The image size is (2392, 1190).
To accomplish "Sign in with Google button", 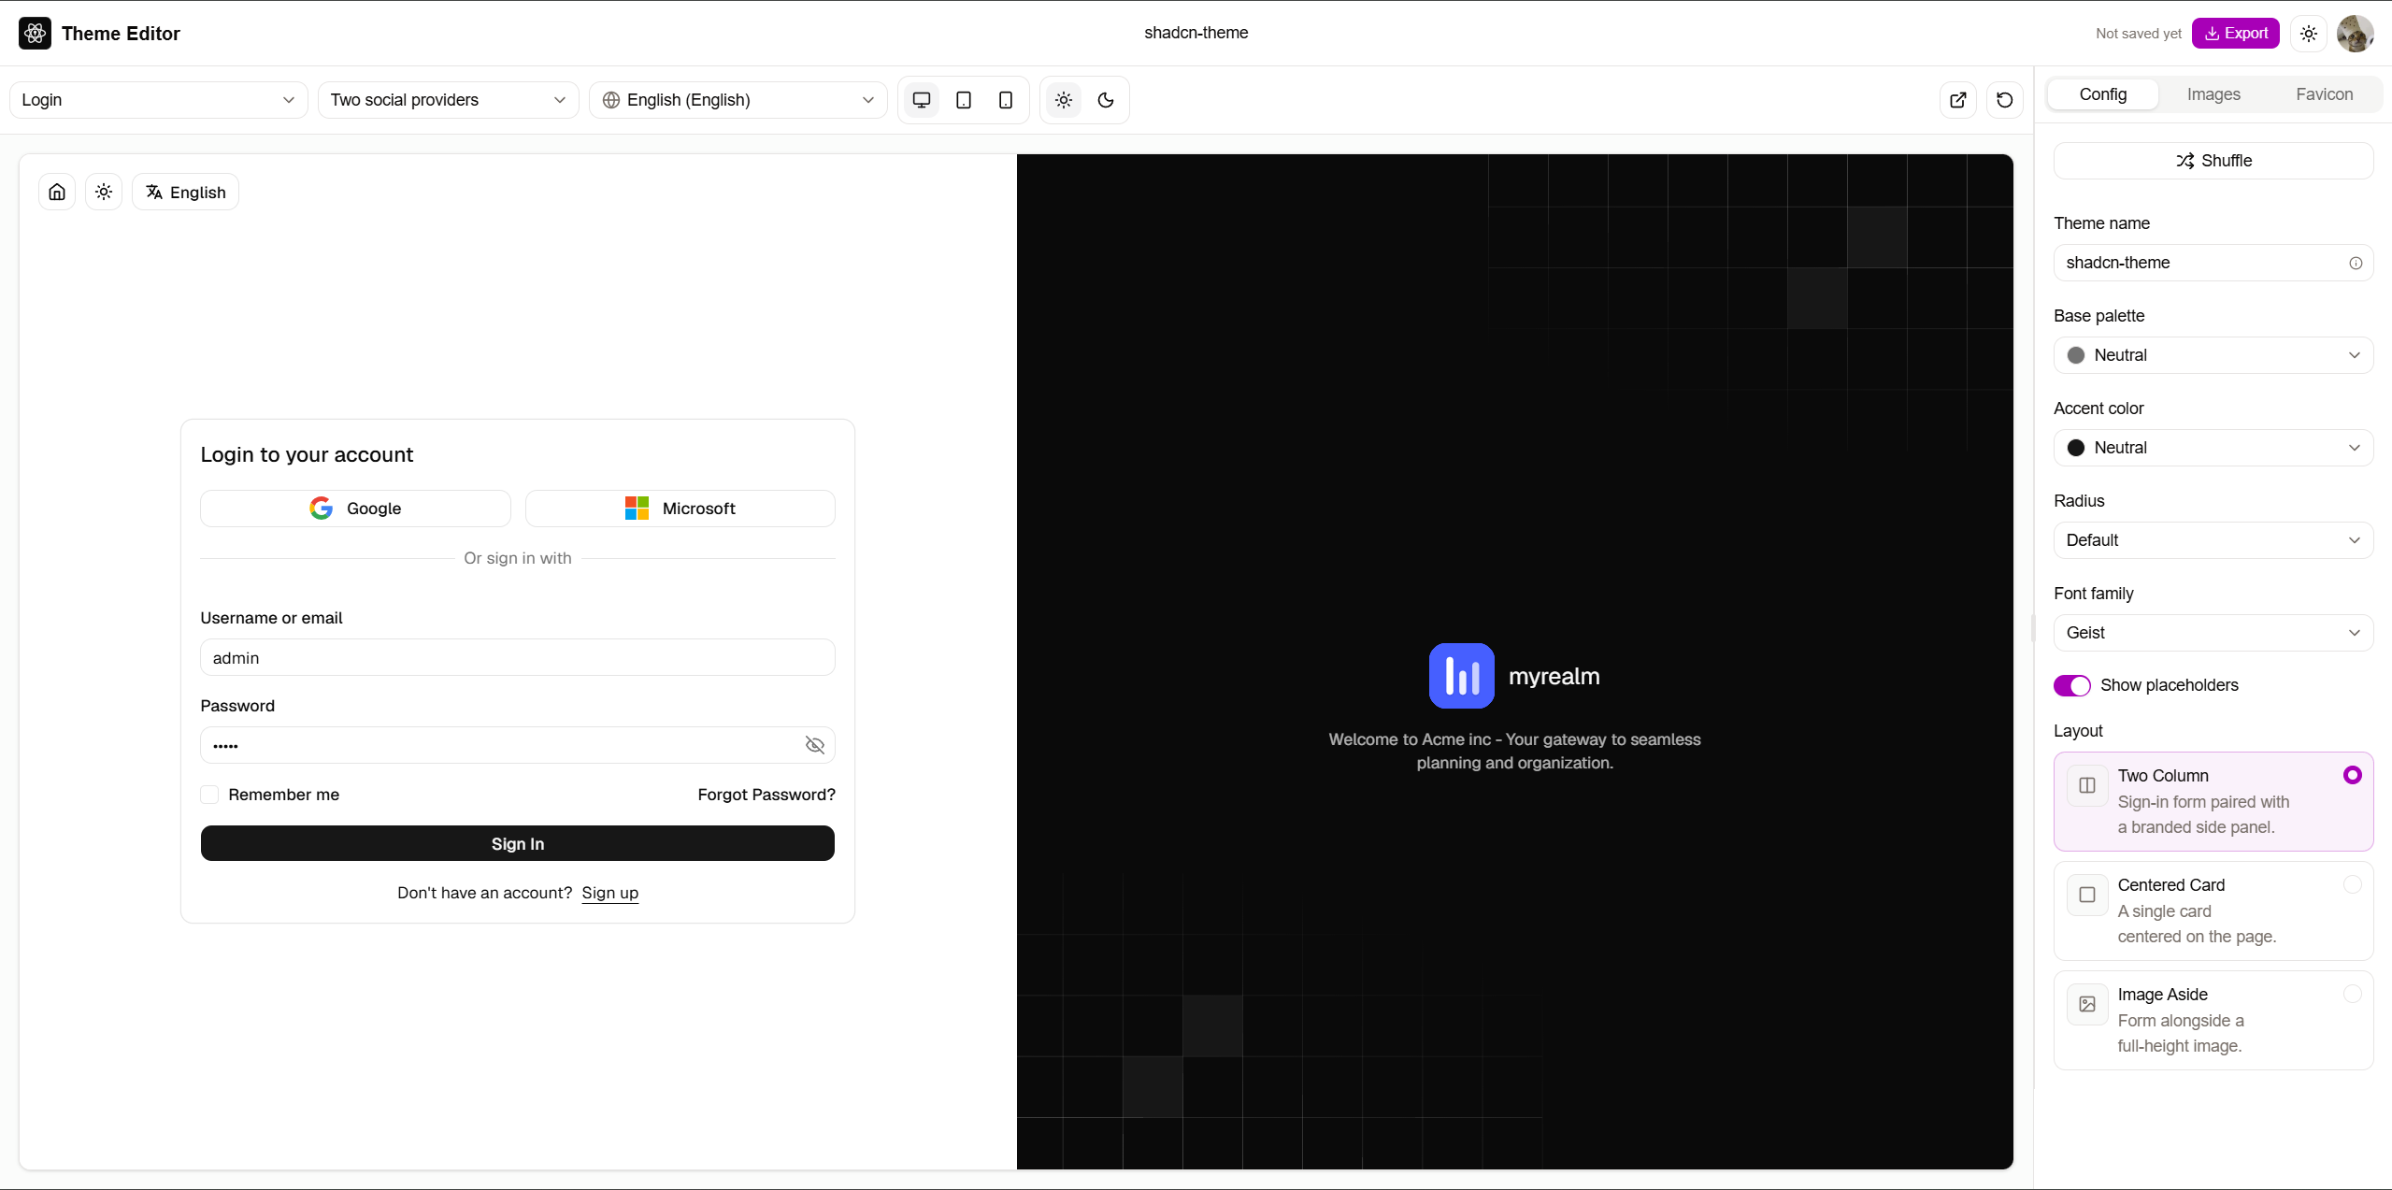I will pos(355,509).
